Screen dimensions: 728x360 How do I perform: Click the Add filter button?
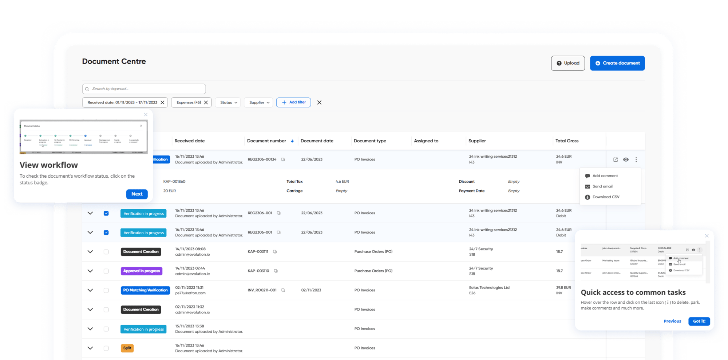[293, 102]
